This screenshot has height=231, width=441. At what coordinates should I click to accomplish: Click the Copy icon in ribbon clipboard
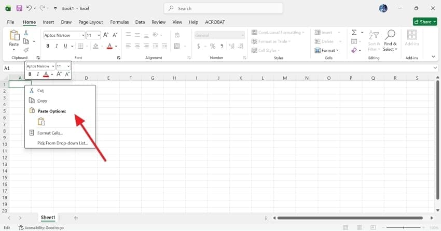(26, 41)
